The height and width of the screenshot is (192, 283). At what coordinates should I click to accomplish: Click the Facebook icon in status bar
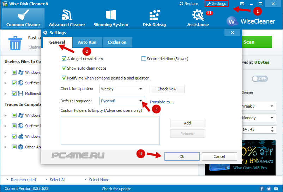point(263,189)
